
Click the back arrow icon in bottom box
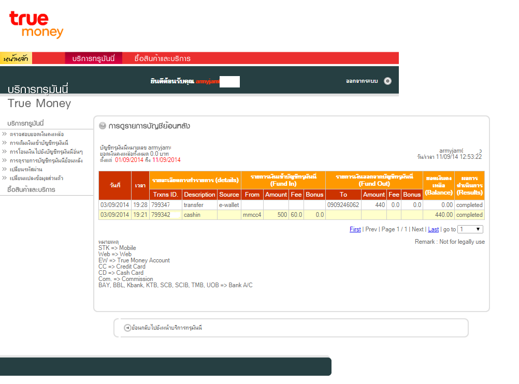point(127,328)
